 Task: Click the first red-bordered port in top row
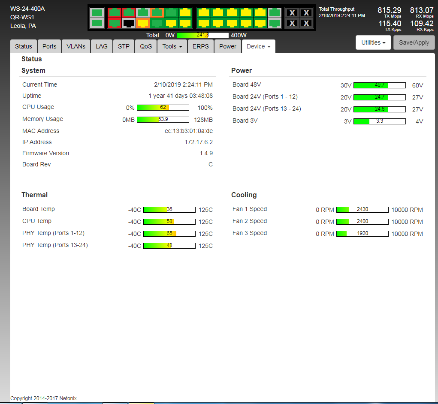(114, 12)
